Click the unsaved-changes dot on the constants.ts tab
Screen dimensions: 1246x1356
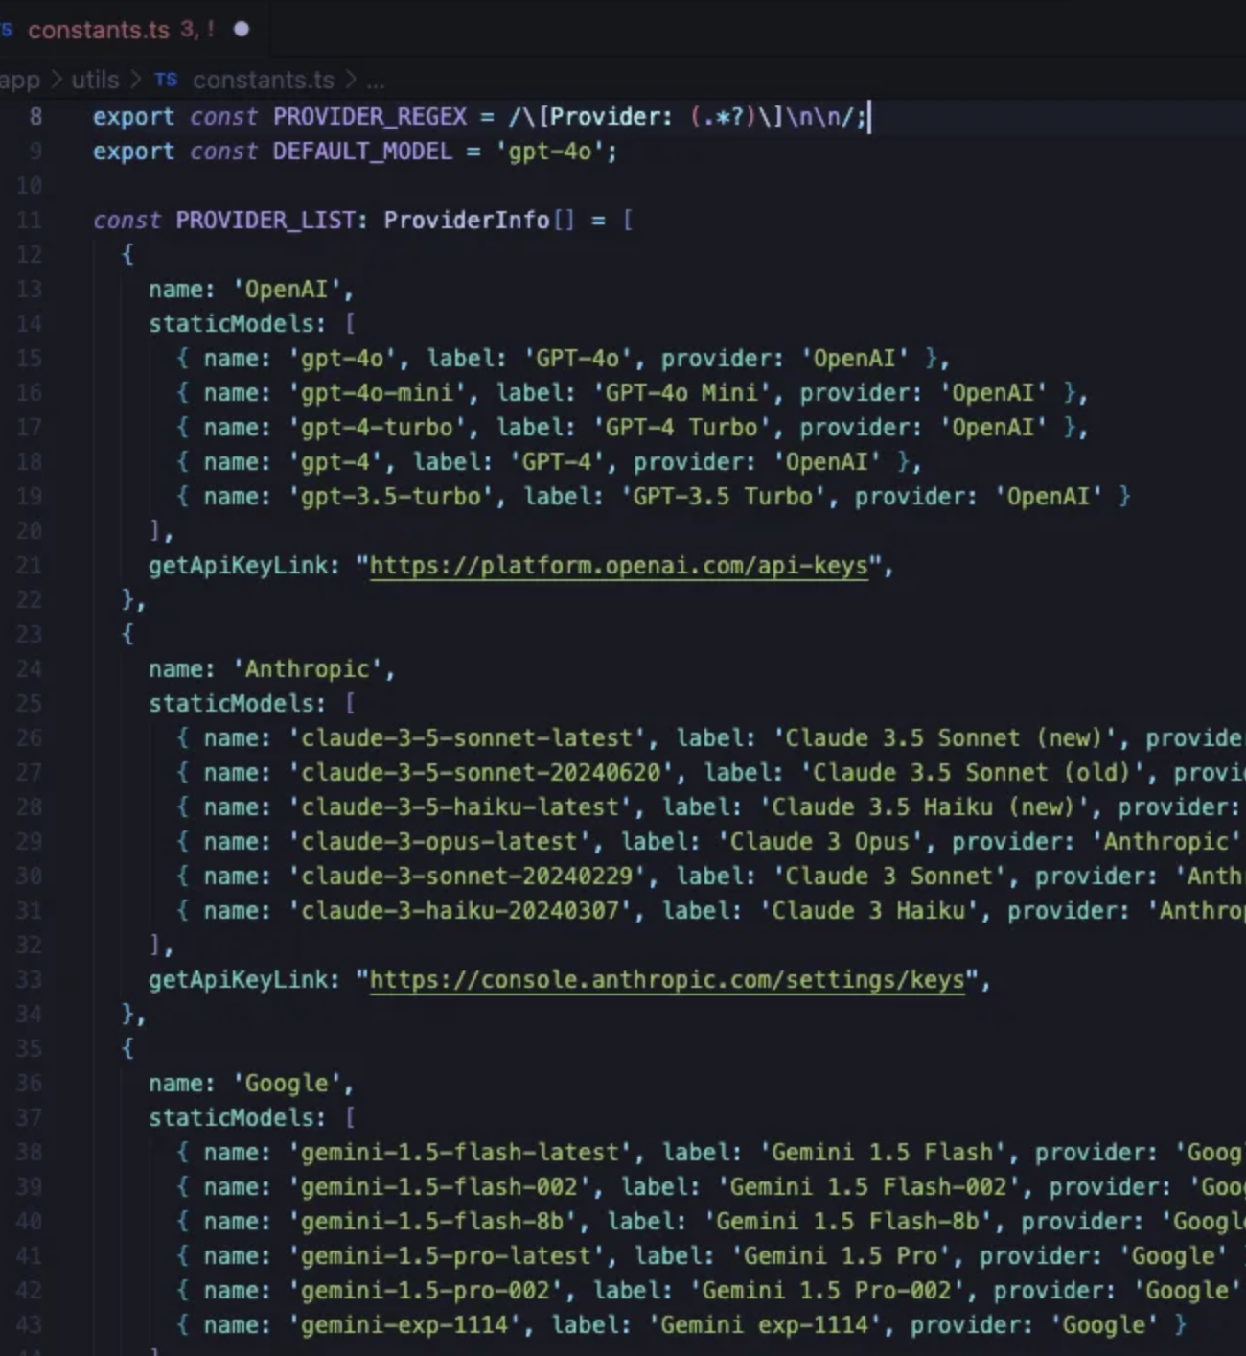pyautogui.click(x=242, y=30)
